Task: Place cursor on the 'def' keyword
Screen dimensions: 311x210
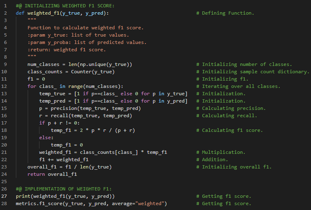Action: click(20, 13)
